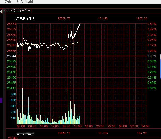This screenshot has width=161, height=139.
Task: Click the 118 volume axis label
Action: pyautogui.click(x=13, y=118)
